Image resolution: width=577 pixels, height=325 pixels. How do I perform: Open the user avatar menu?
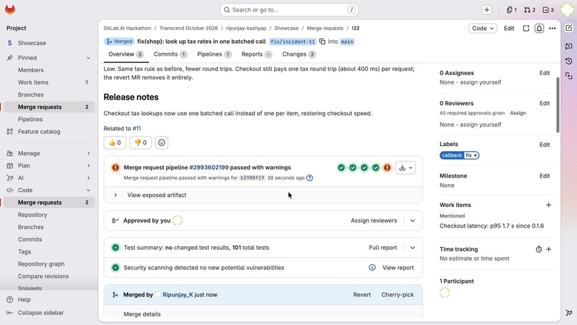tap(567, 10)
